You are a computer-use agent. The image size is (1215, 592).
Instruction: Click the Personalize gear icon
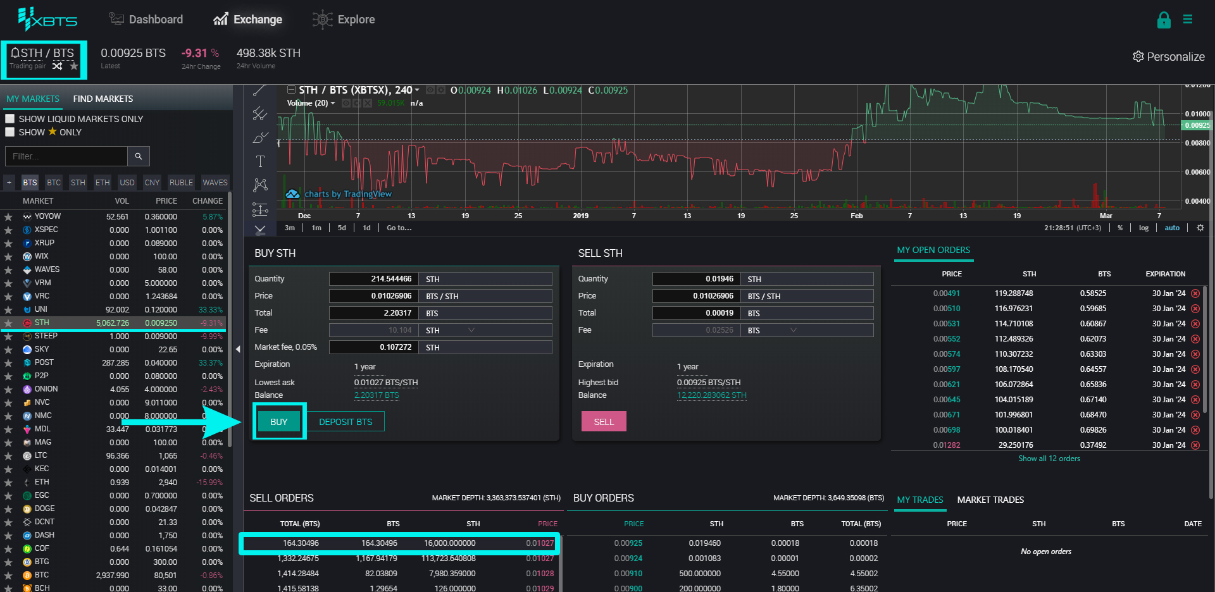(1138, 56)
